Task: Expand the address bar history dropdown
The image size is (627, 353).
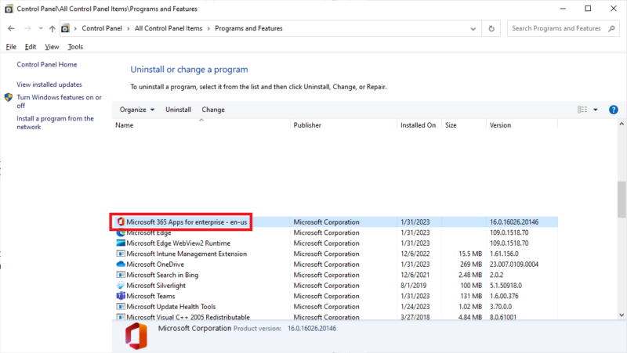Action: (x=473, y=29)
